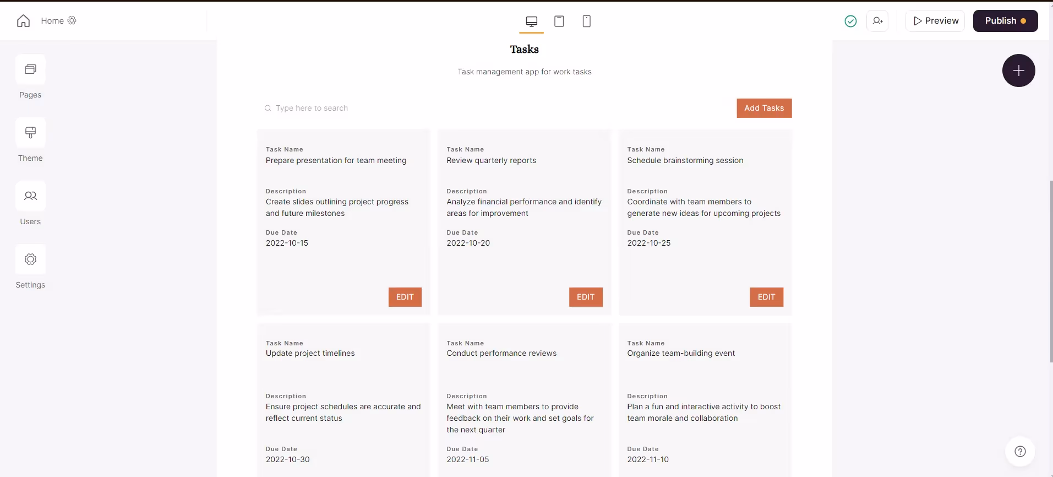Click the Preview button
The height and width of the screenshot is (477, 1053).
pos(935,21)
